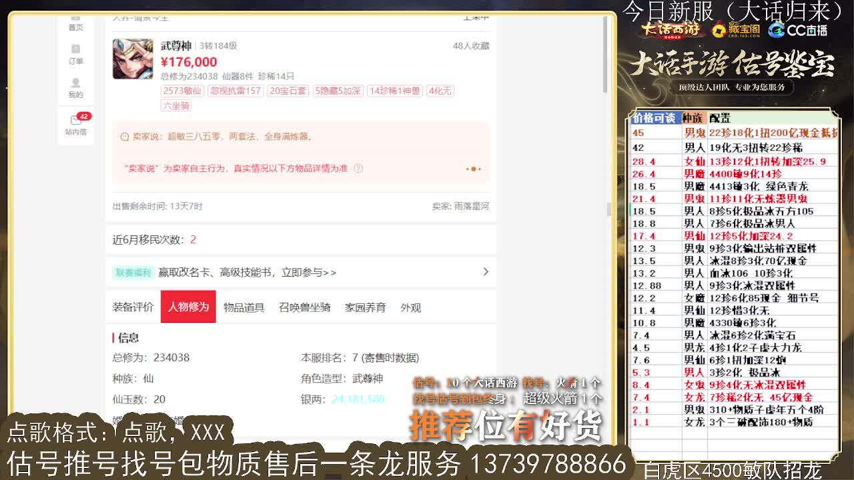
Task: Click the three-dot indicator in seller note
Action: [473, 169]
